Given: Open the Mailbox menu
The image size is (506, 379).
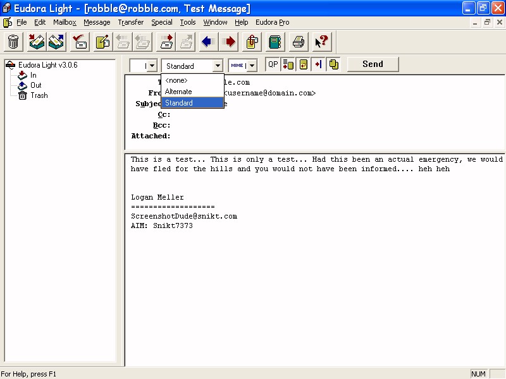Looking at the screenshot, I should [x=65, y=22].
